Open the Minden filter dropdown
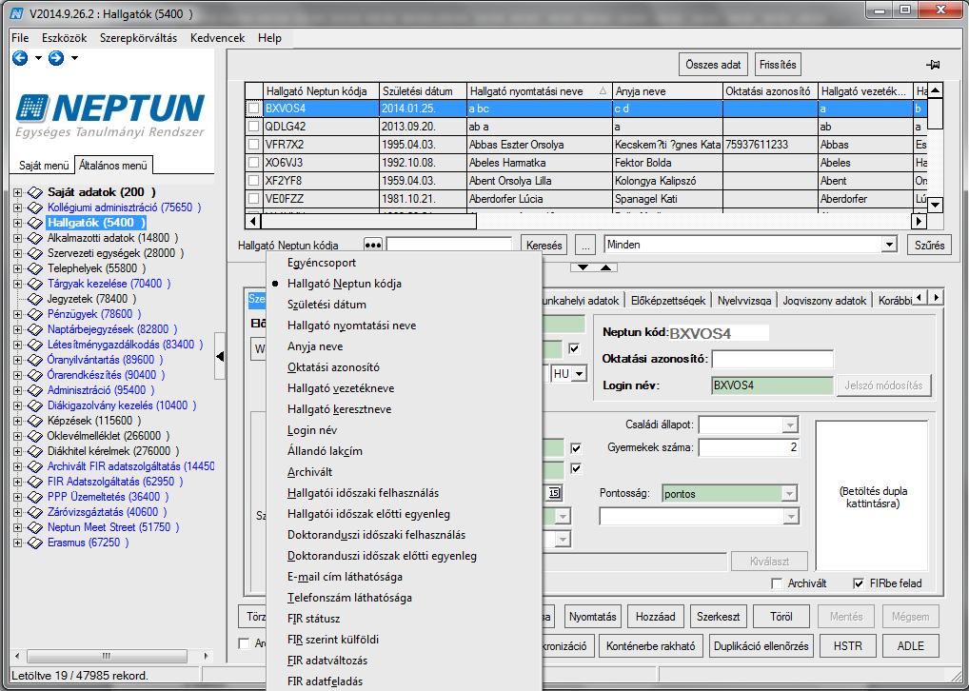Image resolution: width=969 pixels, height=691 pixels. (889, 245)
